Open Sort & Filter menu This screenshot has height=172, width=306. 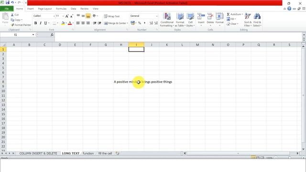coord(248,20)
